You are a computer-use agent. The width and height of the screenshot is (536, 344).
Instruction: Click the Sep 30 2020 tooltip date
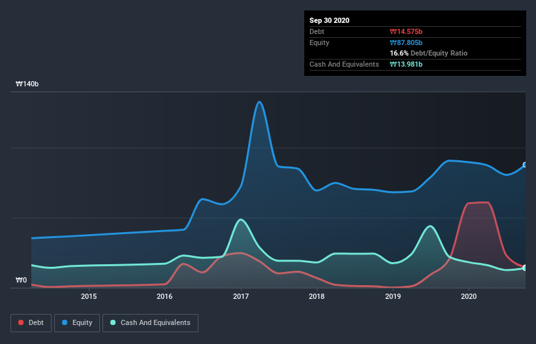coord(330,20)
